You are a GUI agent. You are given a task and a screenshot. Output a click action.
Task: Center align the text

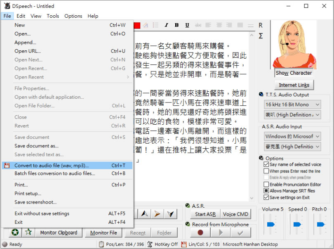(219, 25)
